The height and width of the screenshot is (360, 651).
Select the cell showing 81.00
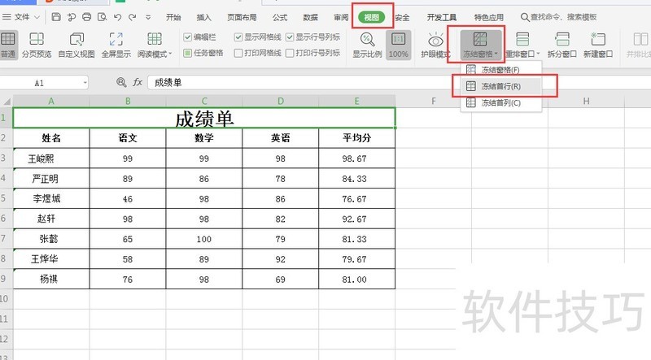(x=356, y=279)
